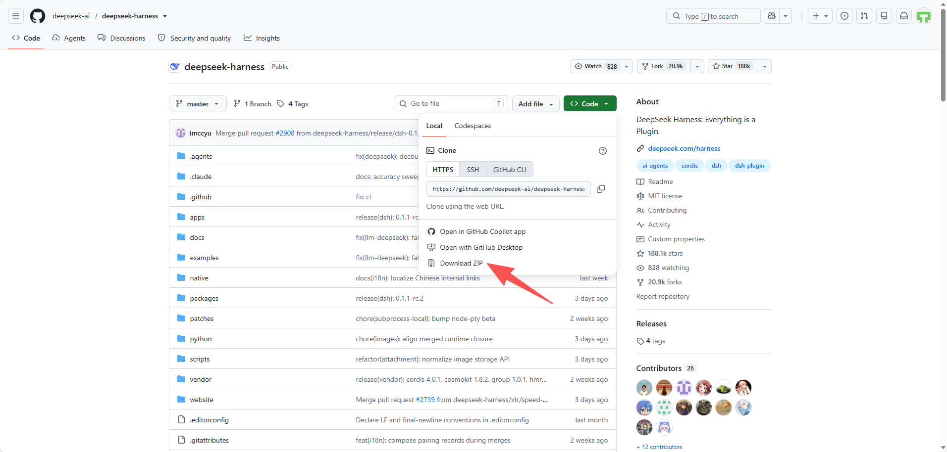Show the + 12 contributors link
Screen dimensions: 947x452
(x=659, y=447)
